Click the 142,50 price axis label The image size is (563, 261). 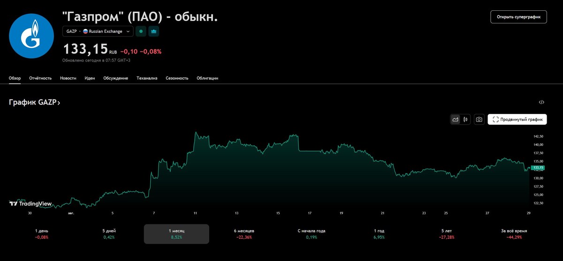pyautogui.click(x=539, y=136)
